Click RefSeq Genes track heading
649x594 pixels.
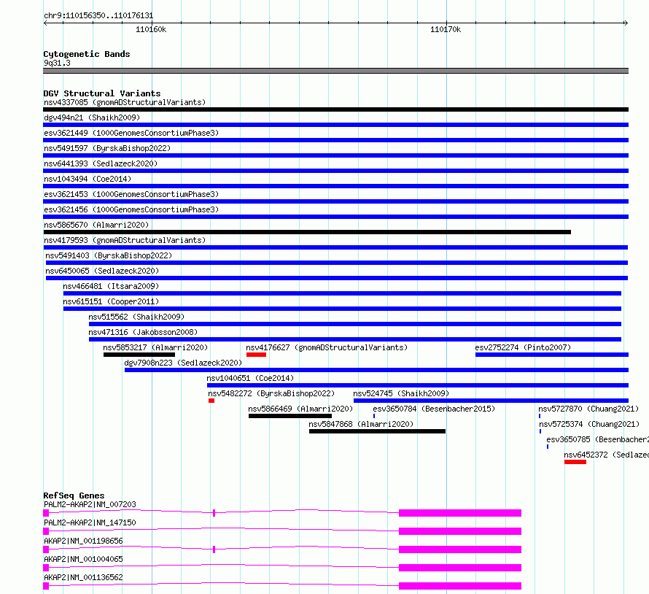click(x=74, y=495)
